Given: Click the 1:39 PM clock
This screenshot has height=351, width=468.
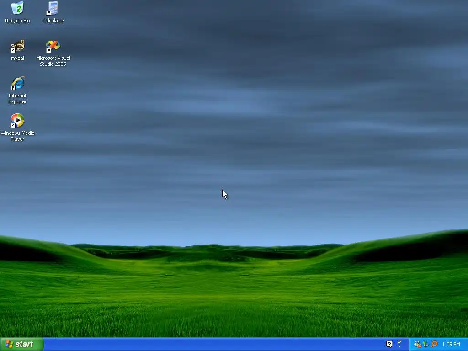Looking at the screenshot, I should point(451,344).
